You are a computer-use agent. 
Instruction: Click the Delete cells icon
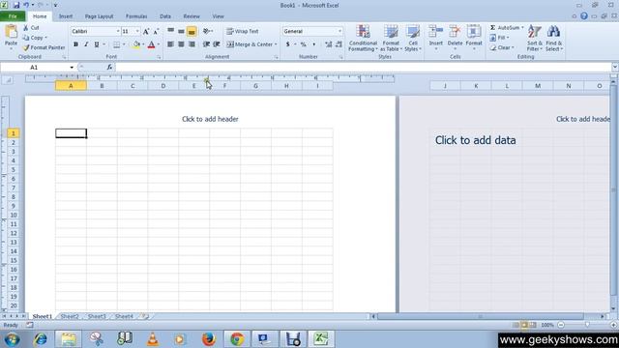pyautogui.click(x=455, y=32)
